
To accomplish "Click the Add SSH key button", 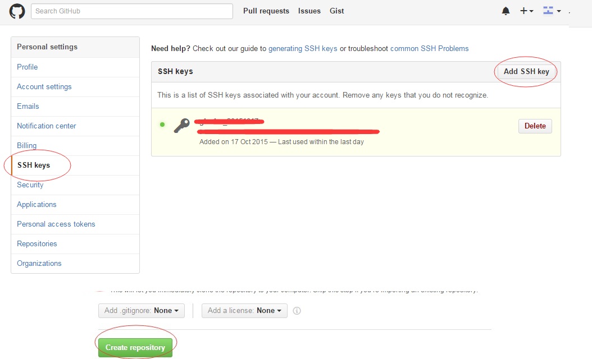I will coord(526,72).
